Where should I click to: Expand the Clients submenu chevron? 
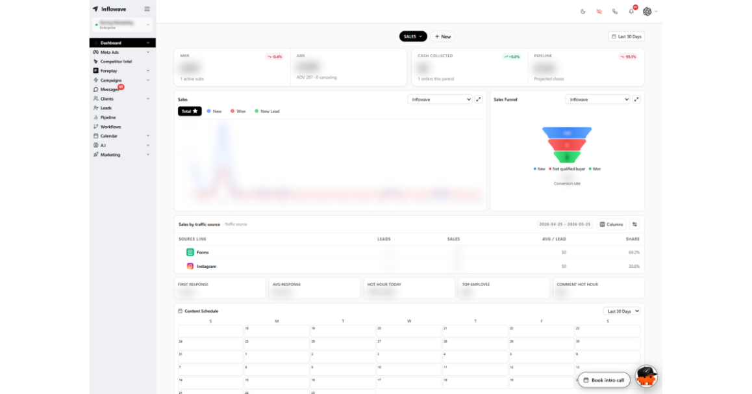point(147,98)
